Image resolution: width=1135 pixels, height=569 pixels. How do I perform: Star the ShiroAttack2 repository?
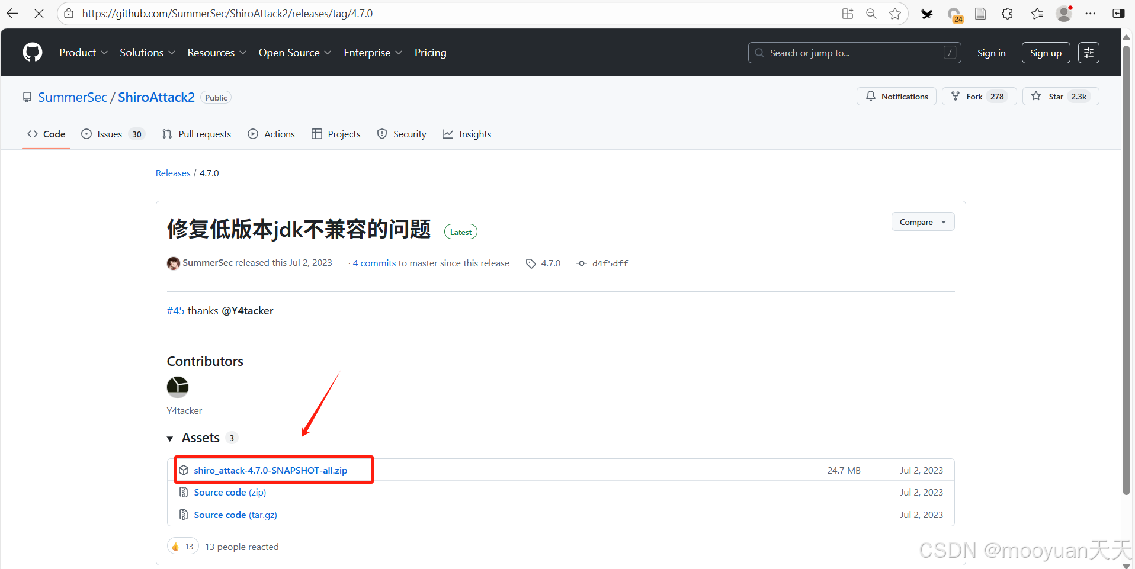coord(1060,97)
